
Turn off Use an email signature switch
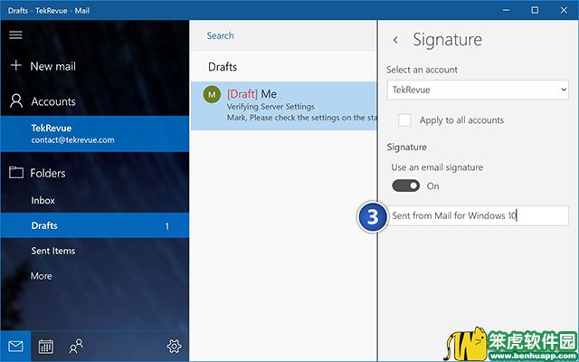tap(406, 186)
